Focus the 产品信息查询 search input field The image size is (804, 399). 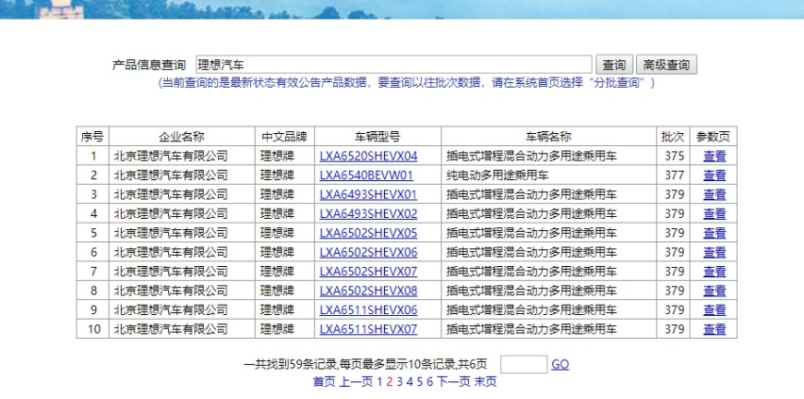[394, 65]
